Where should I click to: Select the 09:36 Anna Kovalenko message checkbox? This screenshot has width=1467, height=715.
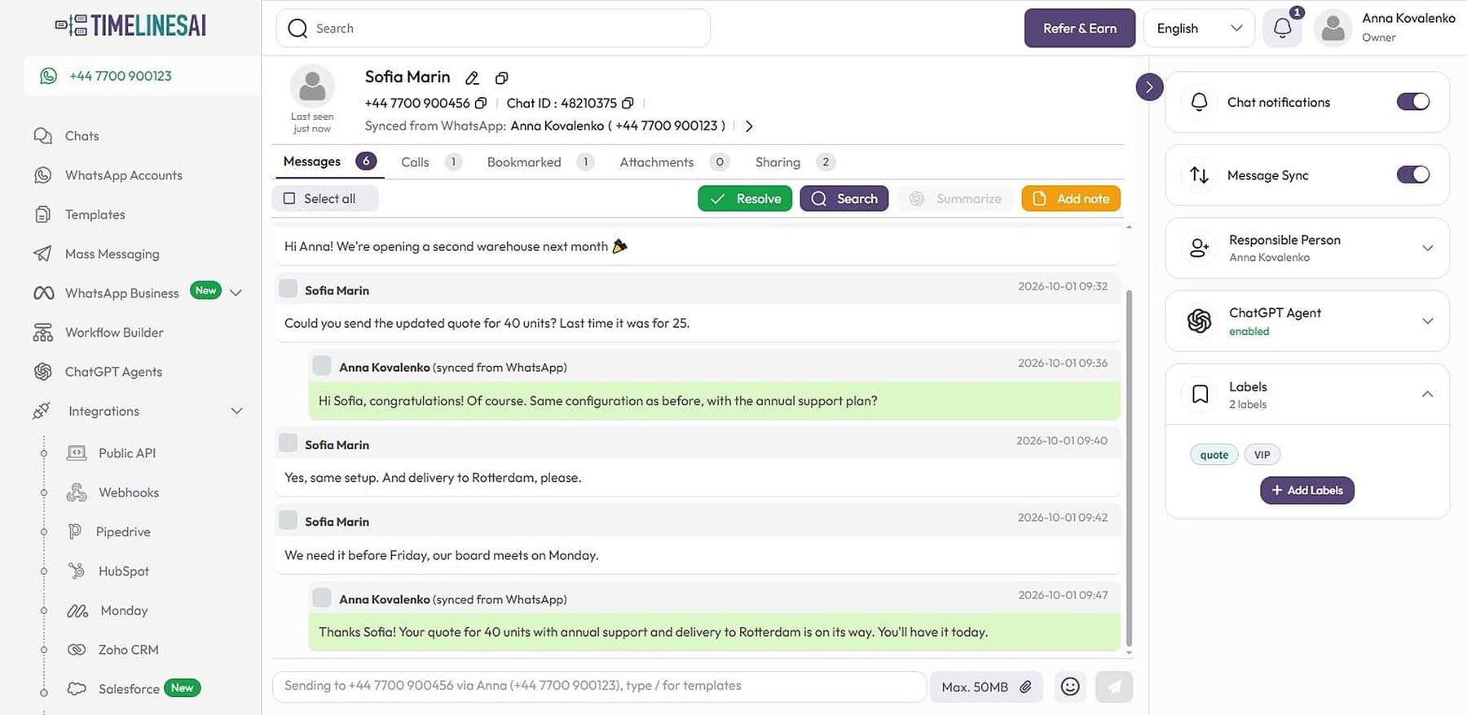[322, 365]
